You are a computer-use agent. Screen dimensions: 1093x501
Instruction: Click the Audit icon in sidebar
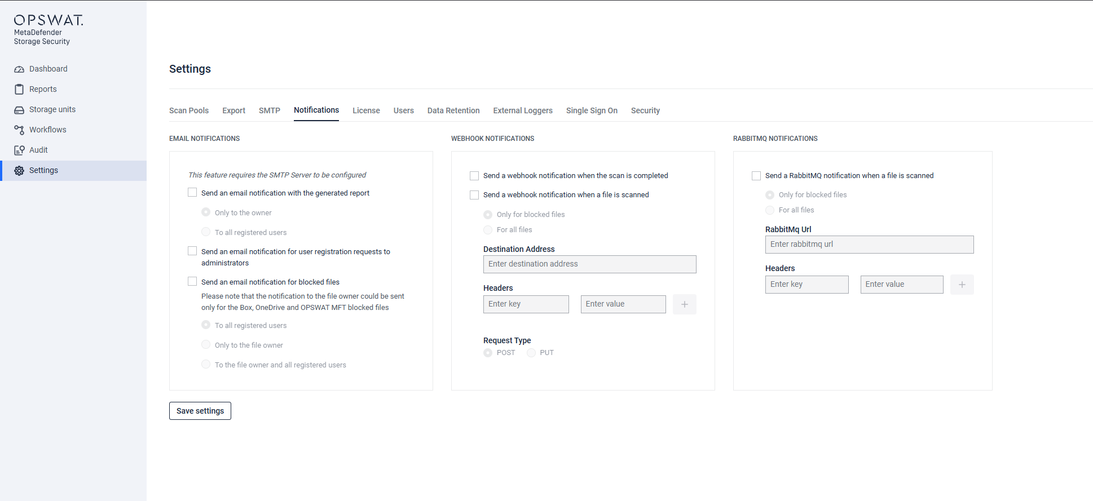coord(19,150)
